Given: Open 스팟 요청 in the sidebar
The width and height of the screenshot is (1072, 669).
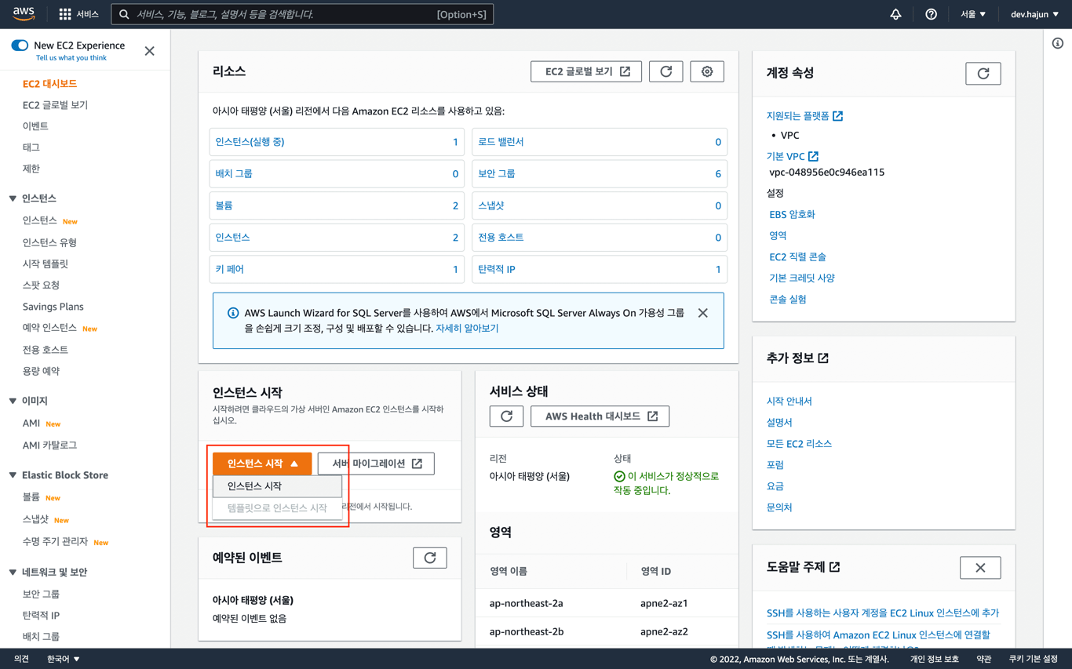Looking at the screenshot, I should 41,285.
